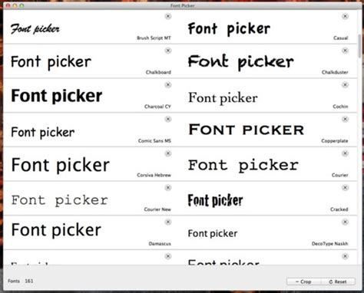Click the DecoType Naskh name label
This screenshot has height=293, width=364.
pyautogui.click(x=329, y=244)
